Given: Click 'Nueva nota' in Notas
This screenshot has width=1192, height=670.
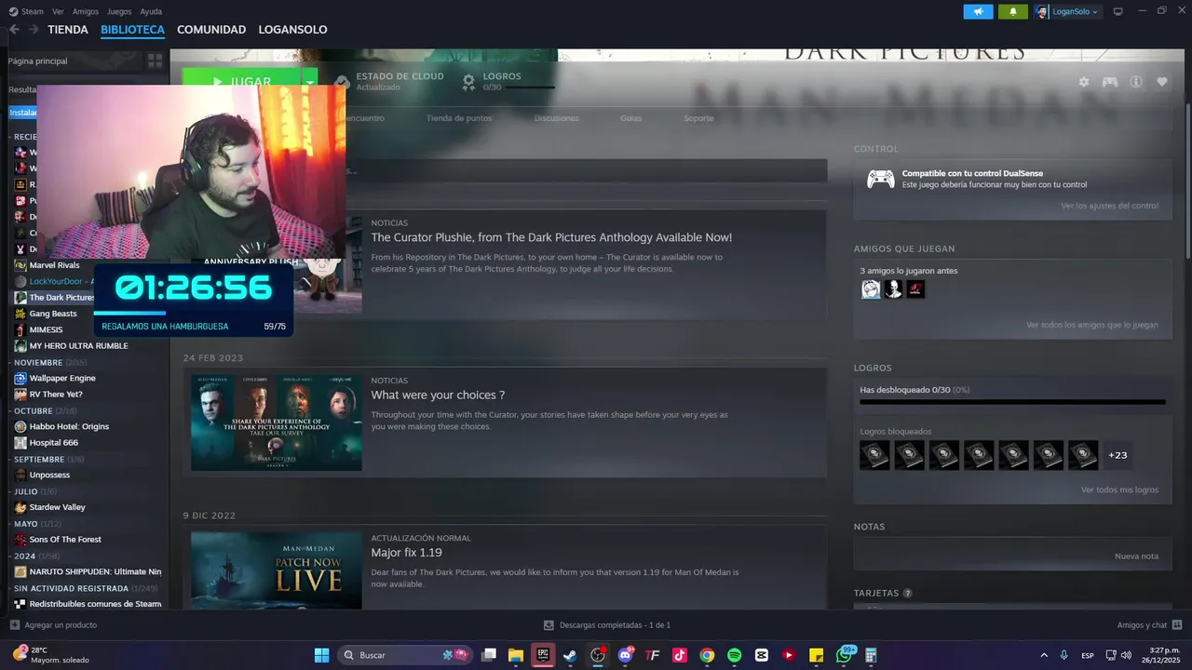Looking at the screenshot, I should (x=1136, y=556).
